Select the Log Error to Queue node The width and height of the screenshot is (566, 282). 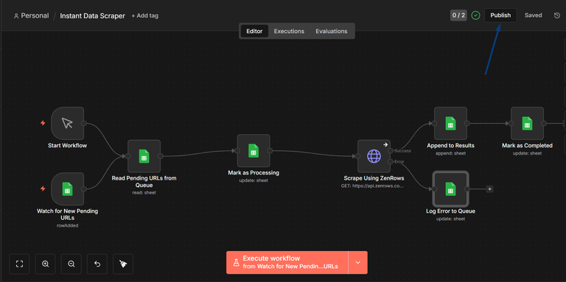(x=450, y=189)
